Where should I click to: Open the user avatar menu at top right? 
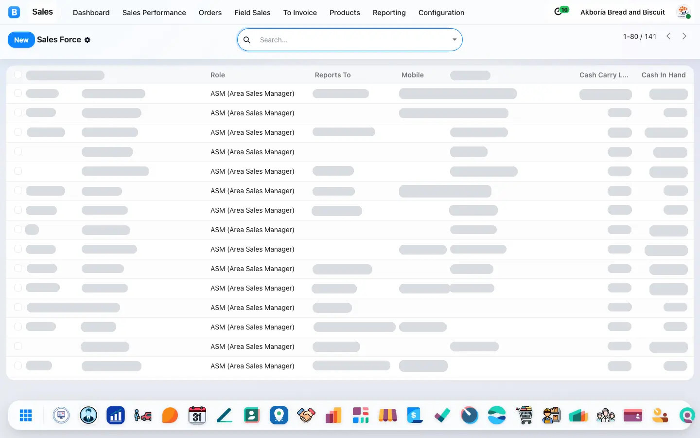pos(683,12)
